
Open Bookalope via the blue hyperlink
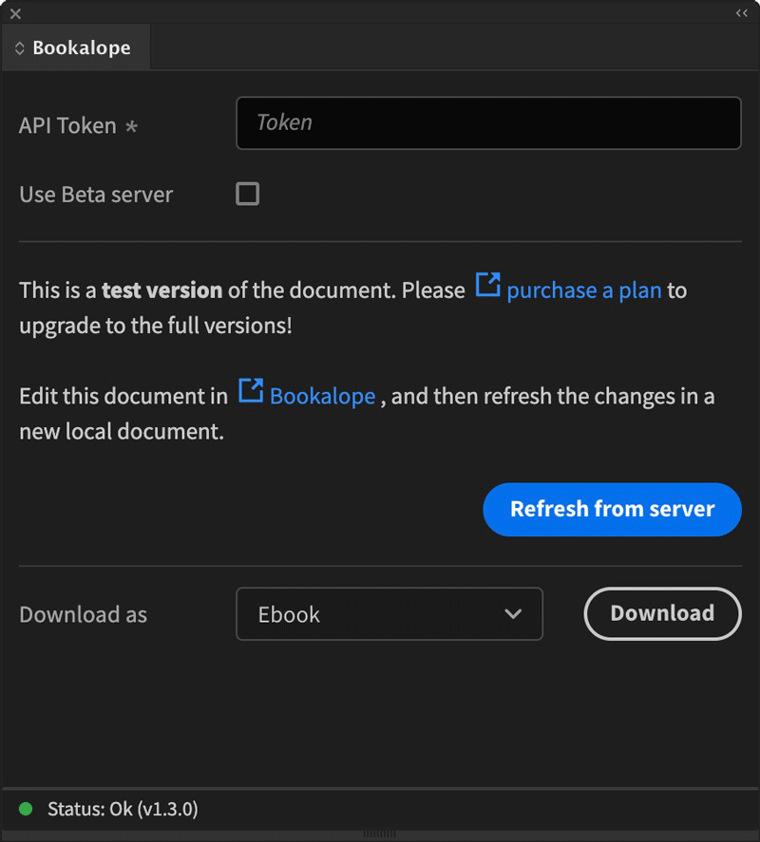click(x=322, y=396)
